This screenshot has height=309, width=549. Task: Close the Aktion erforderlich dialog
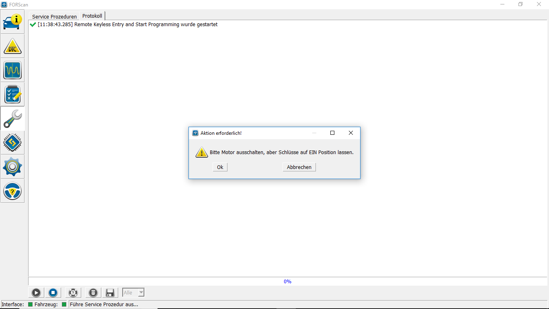click(350, 133)
